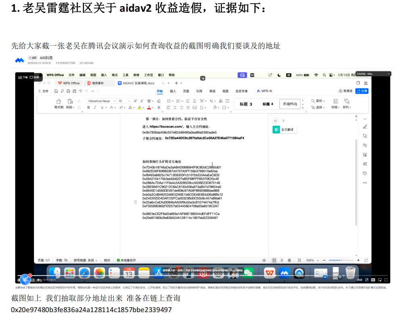Click the WeChat icon in dock
The image size is (405, 321).
[248, 273]
